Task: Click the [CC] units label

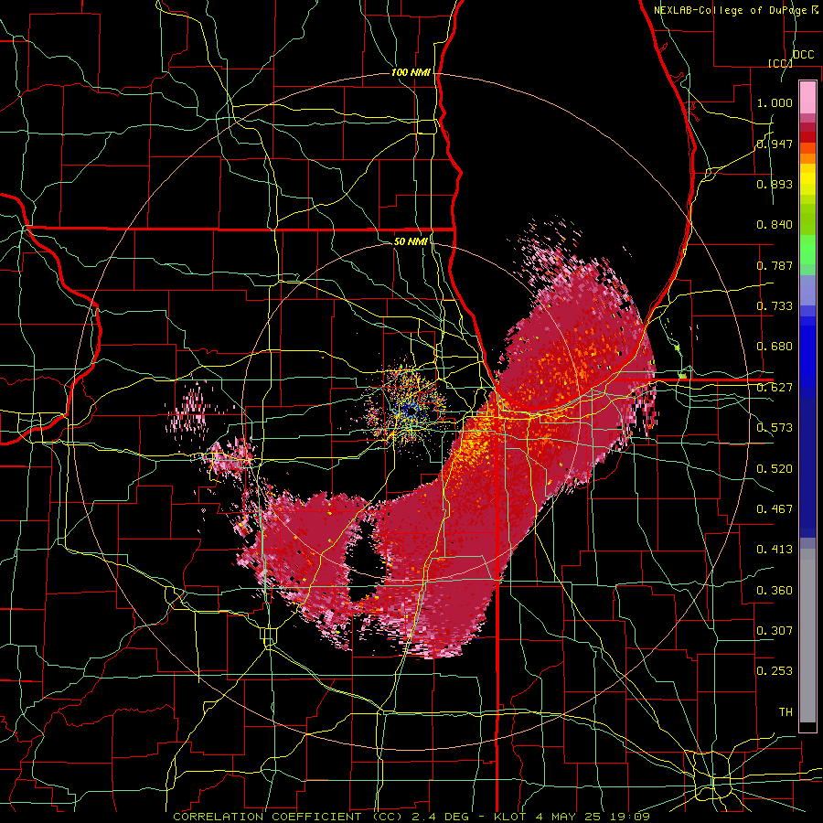Action: (x=780, y=63)
